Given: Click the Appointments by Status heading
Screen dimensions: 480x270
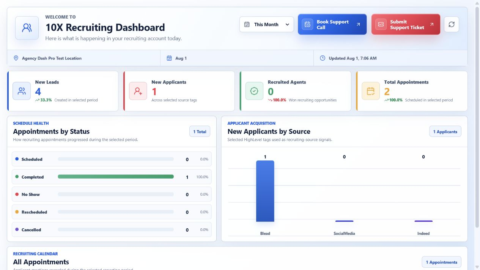Looking at the screenshot, I should coord(51,132).
